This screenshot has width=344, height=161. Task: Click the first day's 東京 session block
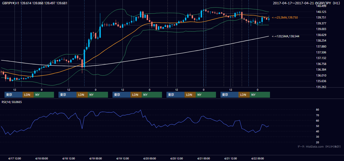pos(13,95)
